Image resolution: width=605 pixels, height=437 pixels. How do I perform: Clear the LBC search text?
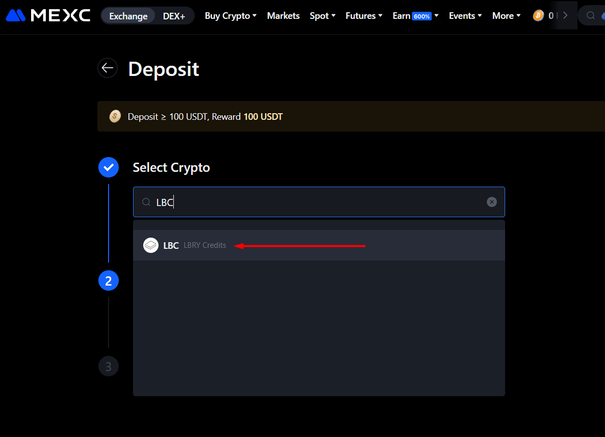(x=491, y=202)
